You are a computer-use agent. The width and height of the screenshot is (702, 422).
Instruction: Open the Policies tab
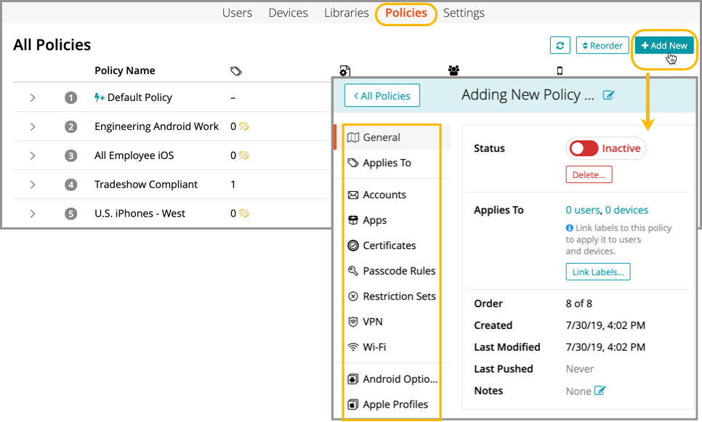click(x=406, y=13)
